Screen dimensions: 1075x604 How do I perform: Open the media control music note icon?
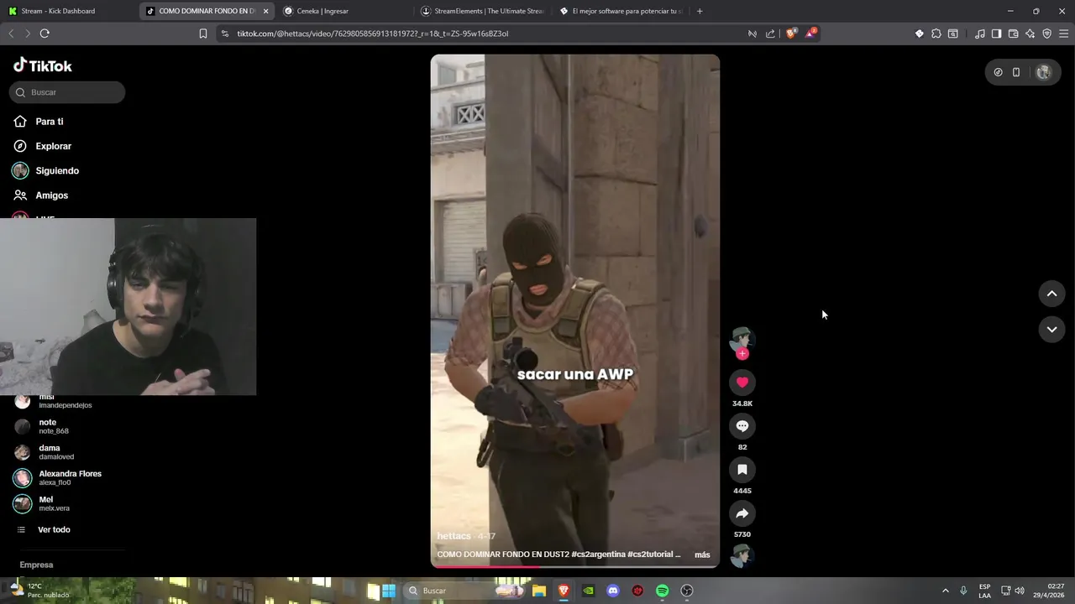(x=980, y=34)
